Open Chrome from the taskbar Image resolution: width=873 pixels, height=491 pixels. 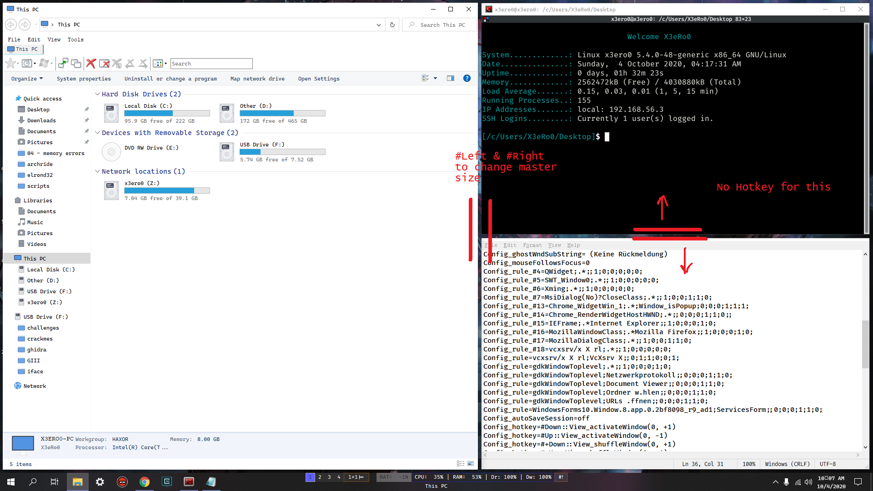pyautogui.click(x=145, y=482)
